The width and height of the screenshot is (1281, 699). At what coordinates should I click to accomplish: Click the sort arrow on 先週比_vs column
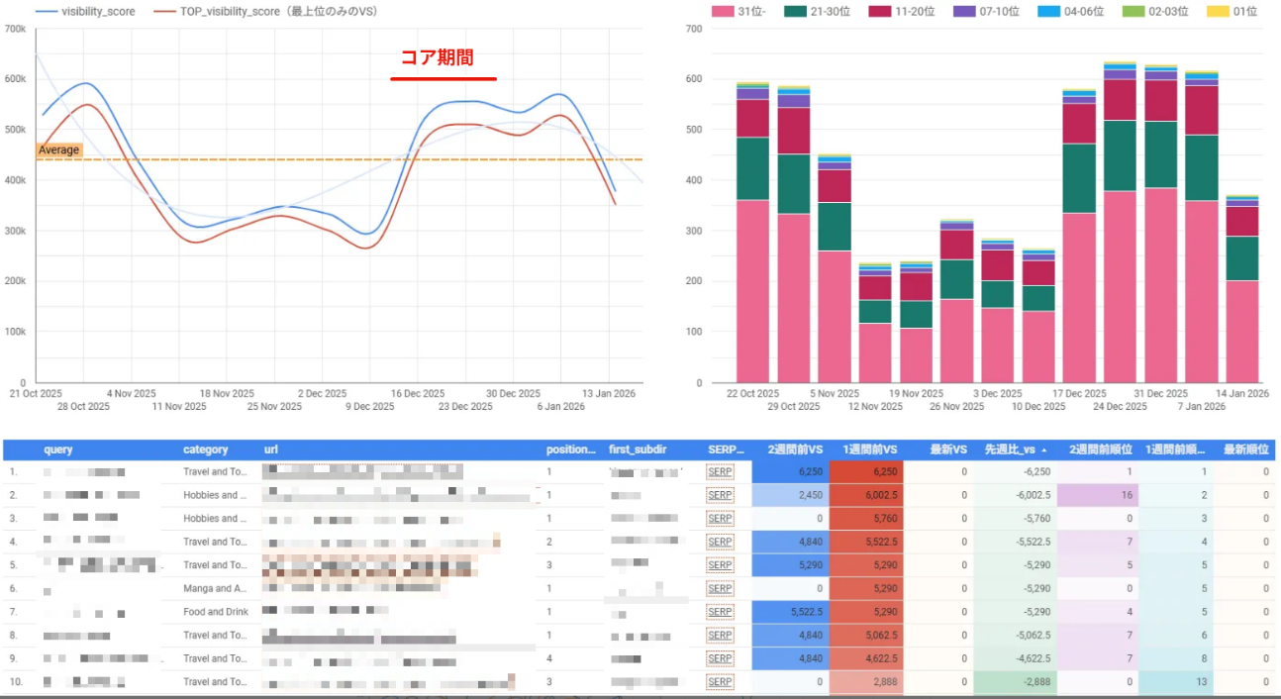[1041, 449]
